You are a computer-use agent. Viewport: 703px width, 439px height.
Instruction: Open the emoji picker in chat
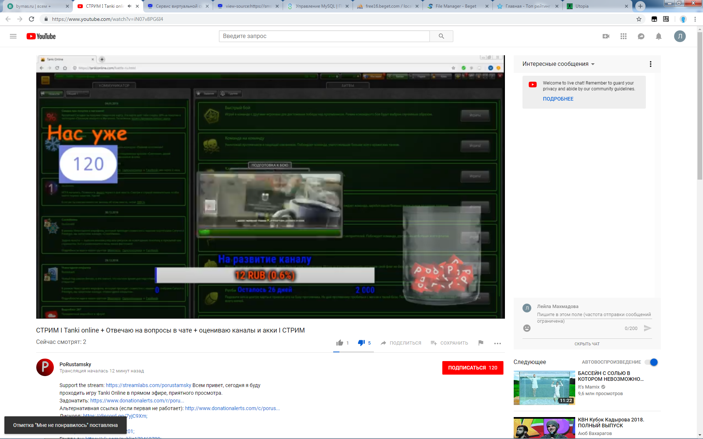click(527, 328)
